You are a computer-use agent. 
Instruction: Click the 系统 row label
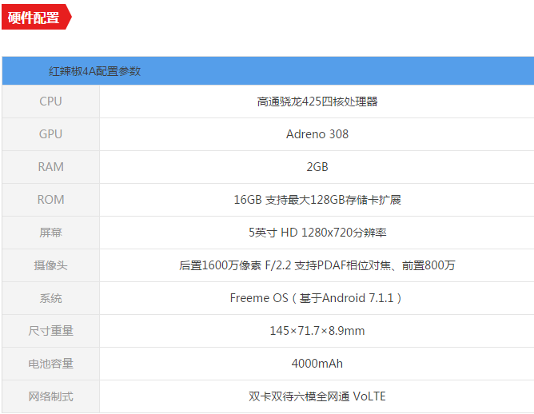[x=50, y=298]
